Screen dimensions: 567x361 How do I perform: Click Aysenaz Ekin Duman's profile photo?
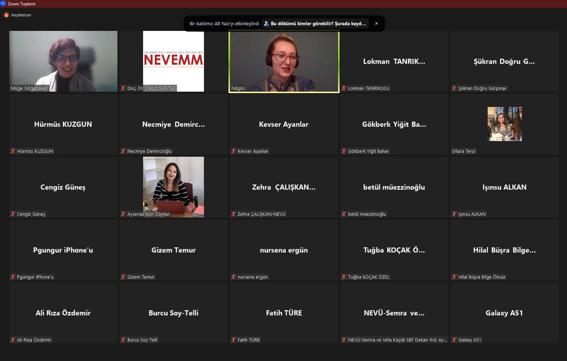[x=173, y=187]
